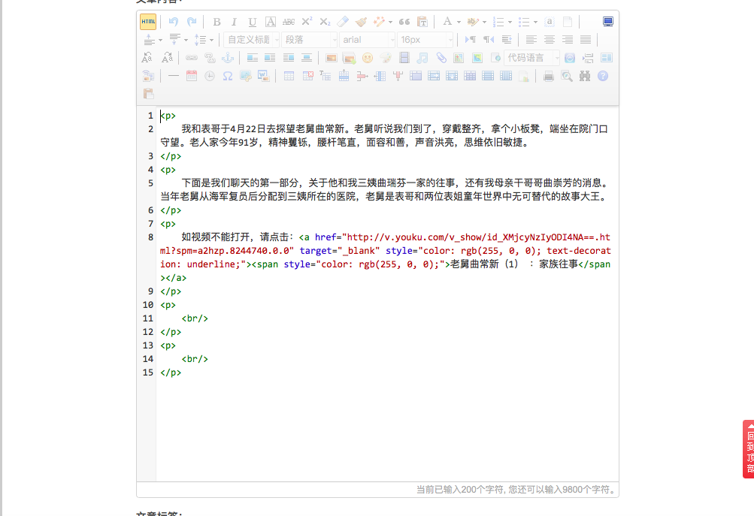
Task: Click the red back-to-top button
Action: coord(749,449)
